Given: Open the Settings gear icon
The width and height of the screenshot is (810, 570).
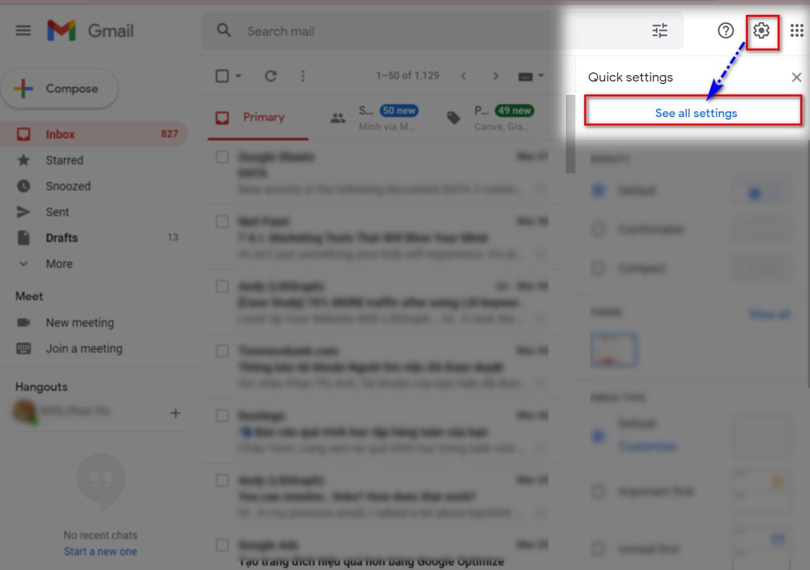Looking at the screenshot, I should 761,30.
